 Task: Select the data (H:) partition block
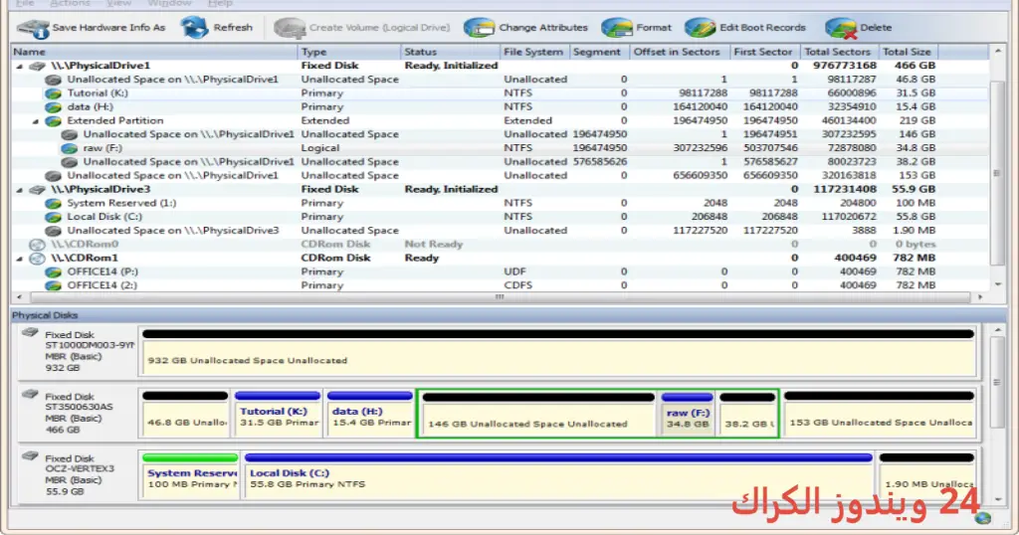pos(370,414)
